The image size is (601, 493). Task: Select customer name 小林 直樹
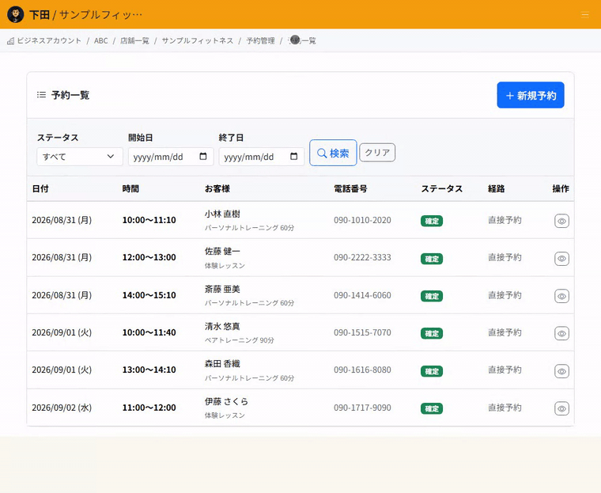222,214
